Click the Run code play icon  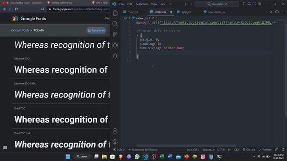tap(271, 12)
